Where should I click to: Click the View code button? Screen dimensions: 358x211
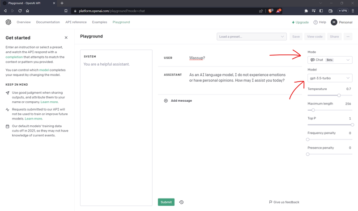point(315,37)
